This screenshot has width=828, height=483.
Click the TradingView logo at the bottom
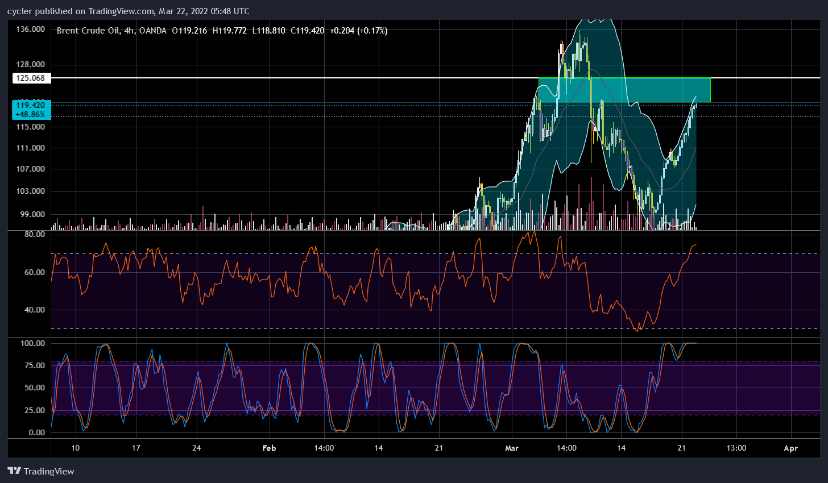[x=41, y=471]
